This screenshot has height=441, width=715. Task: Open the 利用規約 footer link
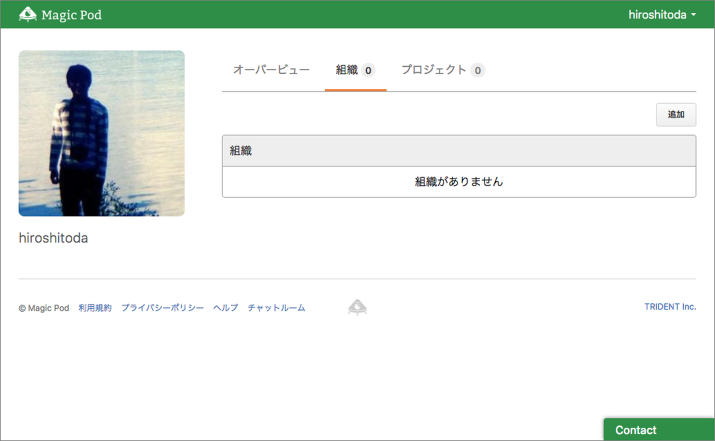coord(95,308)
